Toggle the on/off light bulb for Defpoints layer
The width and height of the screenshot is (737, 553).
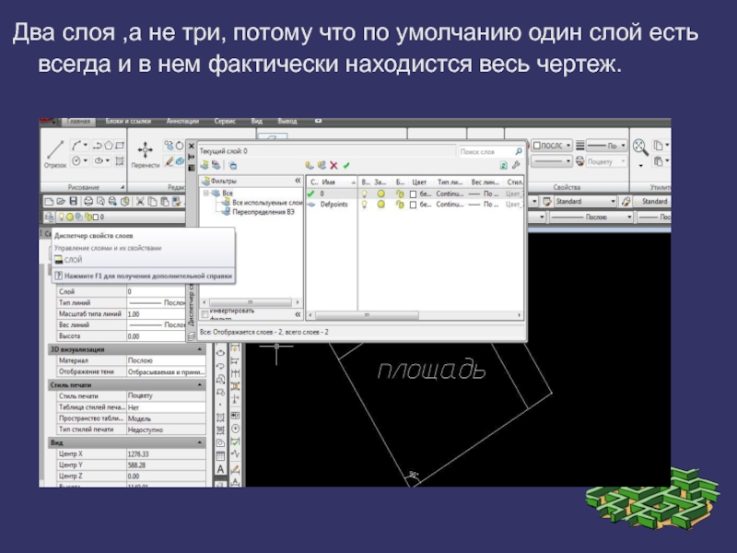364,205
